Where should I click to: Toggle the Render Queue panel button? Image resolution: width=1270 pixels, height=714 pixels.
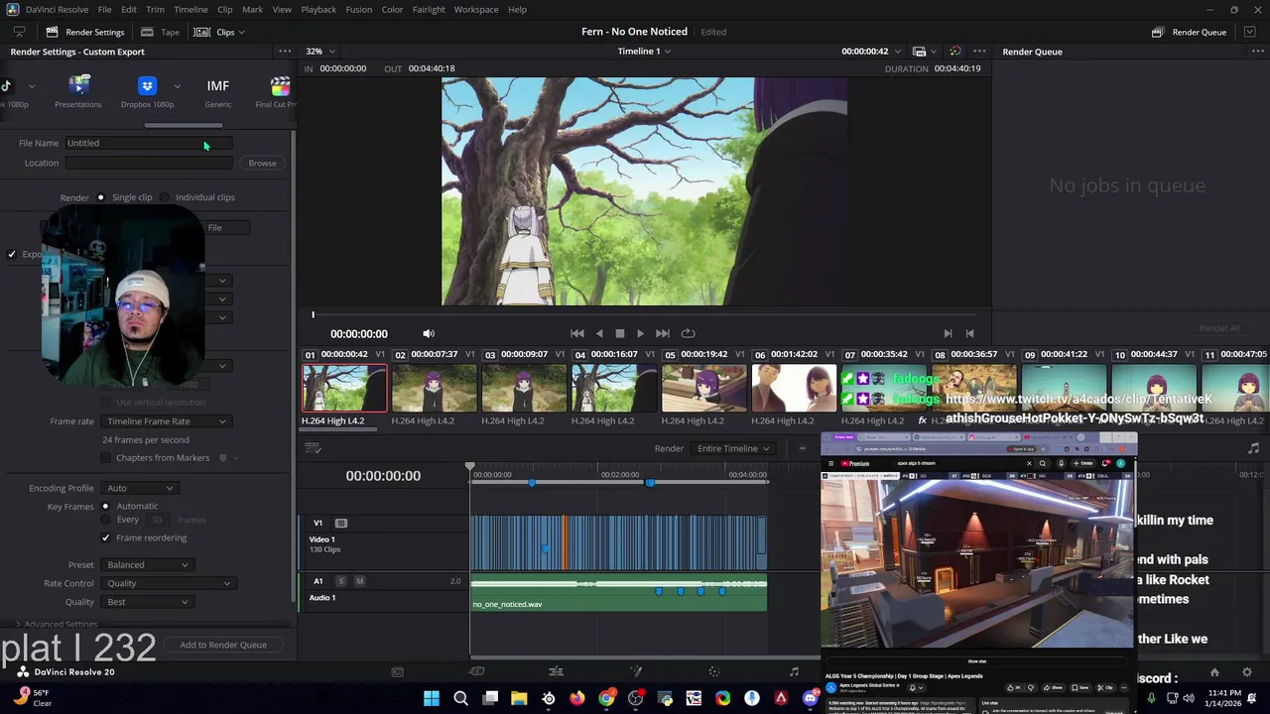click(1189, 32)
